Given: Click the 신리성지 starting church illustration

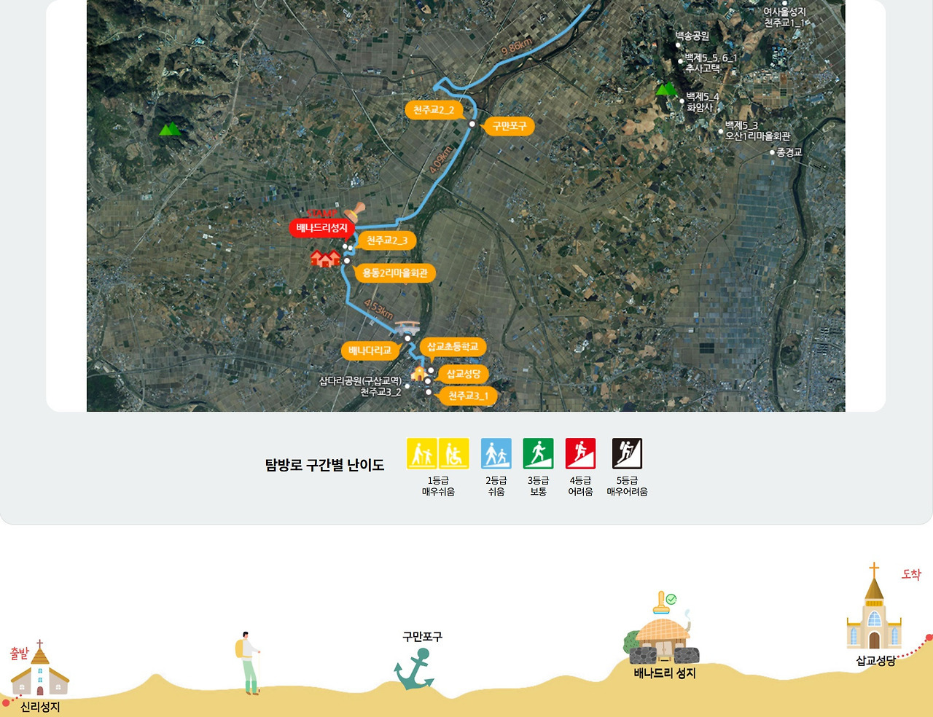Looking at the screenshot, I should click(40, 670).
